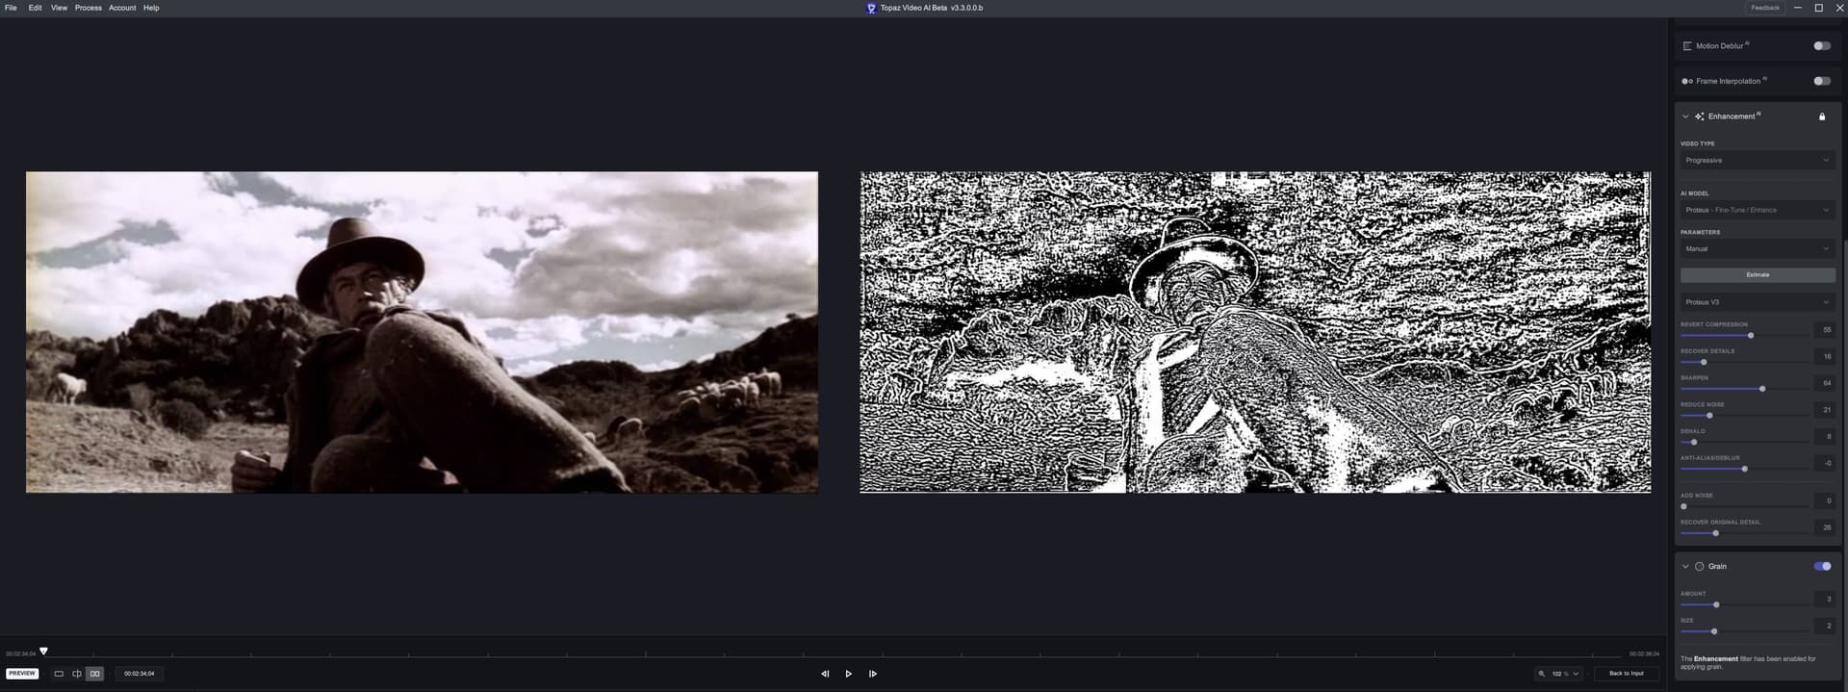Viewport: 1848px width, 692px height.
Task: Turn off the Grain toggle
Action: coord(1822,566)
